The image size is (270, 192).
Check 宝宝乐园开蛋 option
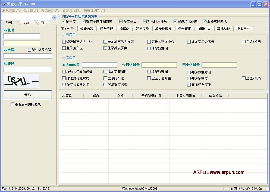tap(149, 78)
